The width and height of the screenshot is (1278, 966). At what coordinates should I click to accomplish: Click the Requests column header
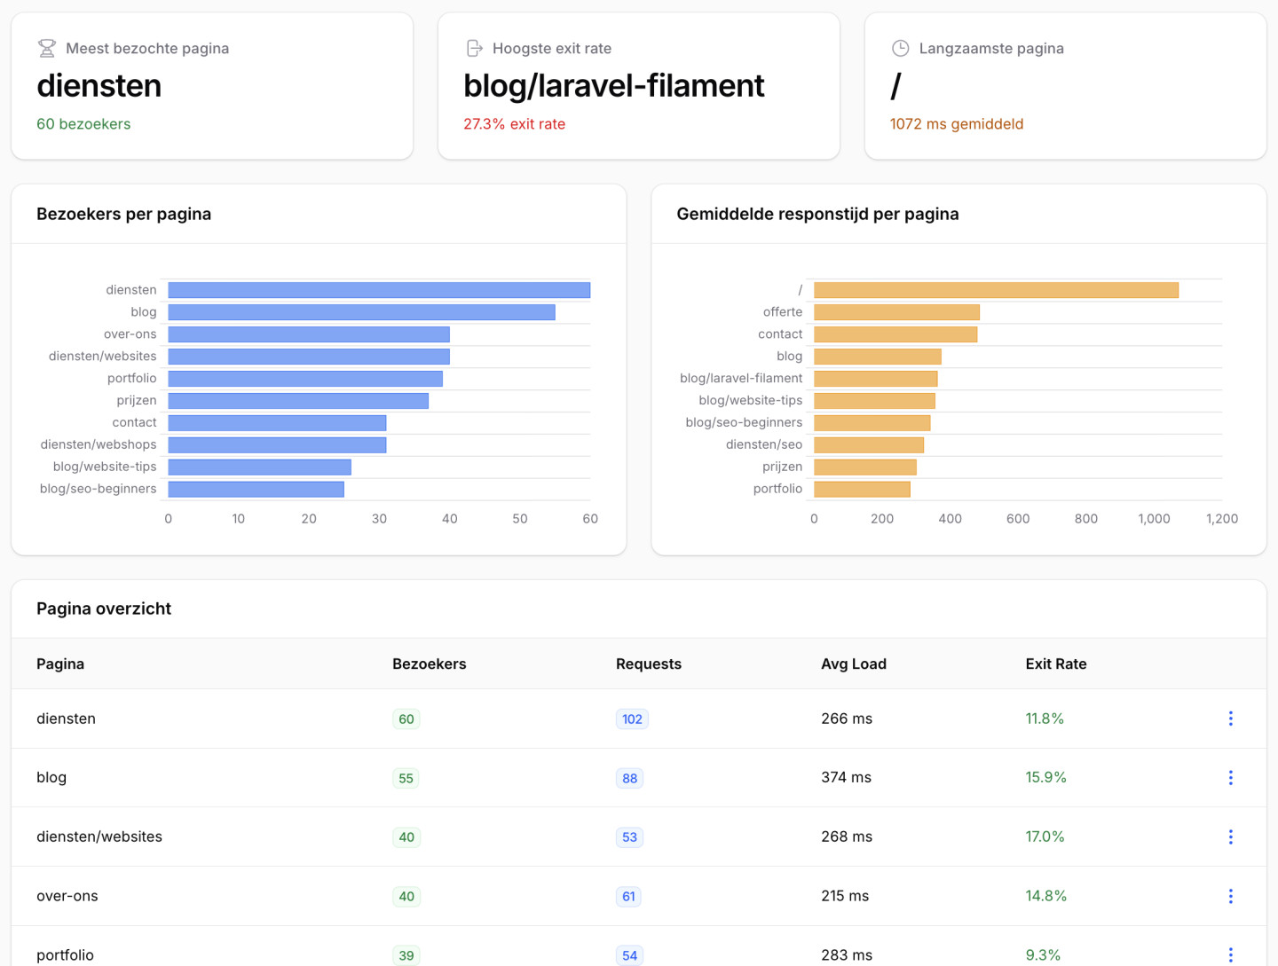(648, 664)
